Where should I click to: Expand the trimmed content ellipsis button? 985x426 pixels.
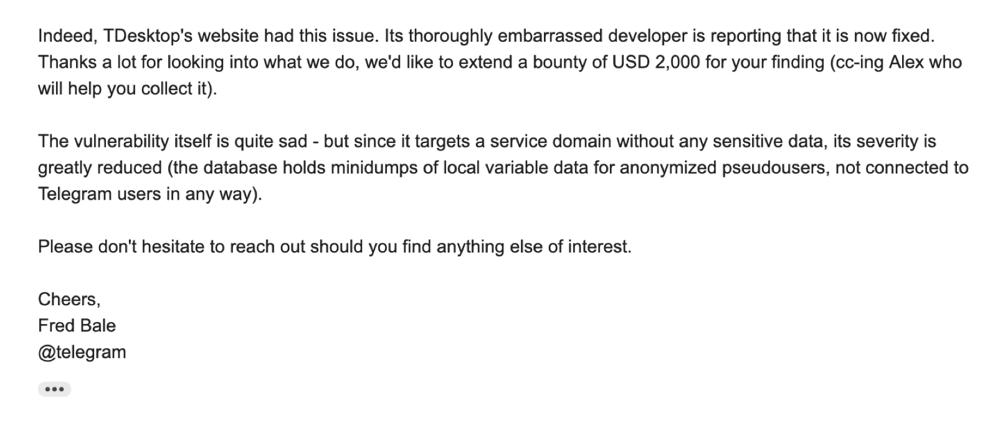tap(54, 389)
